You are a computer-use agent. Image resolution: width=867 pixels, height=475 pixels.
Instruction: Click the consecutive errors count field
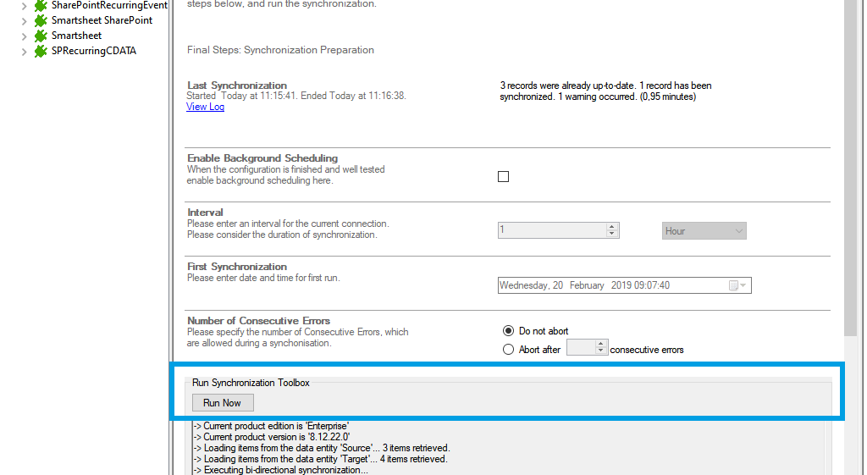coord(581,348)
